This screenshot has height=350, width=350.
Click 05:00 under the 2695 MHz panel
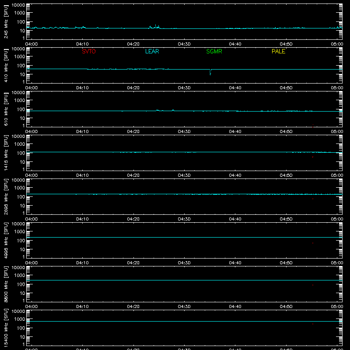[337, 219]
